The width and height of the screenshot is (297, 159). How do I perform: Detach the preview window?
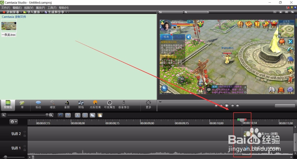(x=293, y=12)
